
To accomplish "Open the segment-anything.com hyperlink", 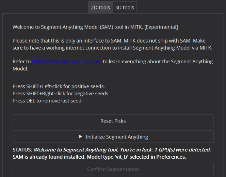I will 67,62.
